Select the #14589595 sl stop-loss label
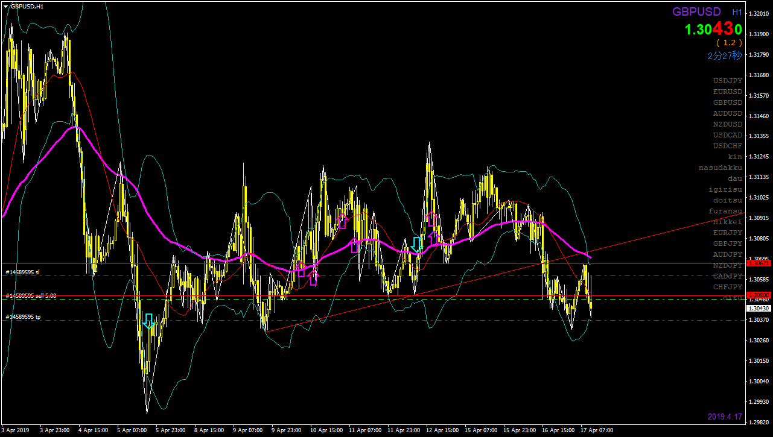Screen dimensions: 773x437 pos(22,272)
